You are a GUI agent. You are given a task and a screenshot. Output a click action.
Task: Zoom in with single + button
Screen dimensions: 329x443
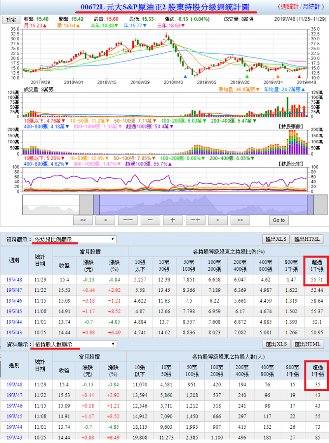point(173,220)
